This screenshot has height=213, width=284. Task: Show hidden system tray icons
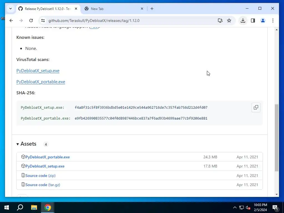pos(235,207)
